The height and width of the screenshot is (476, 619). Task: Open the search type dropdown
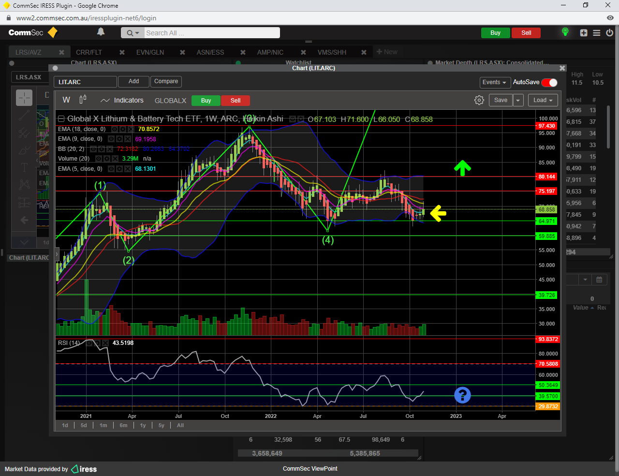[x=133, y=33]
